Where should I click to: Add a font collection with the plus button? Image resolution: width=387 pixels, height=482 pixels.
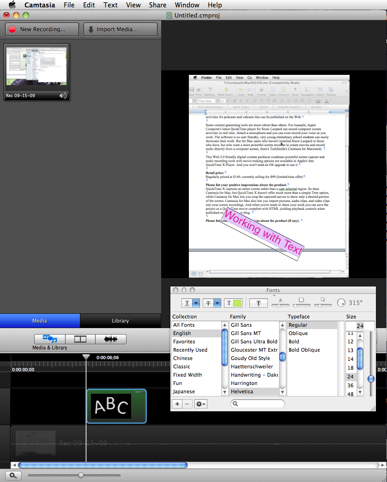point(177,403)
